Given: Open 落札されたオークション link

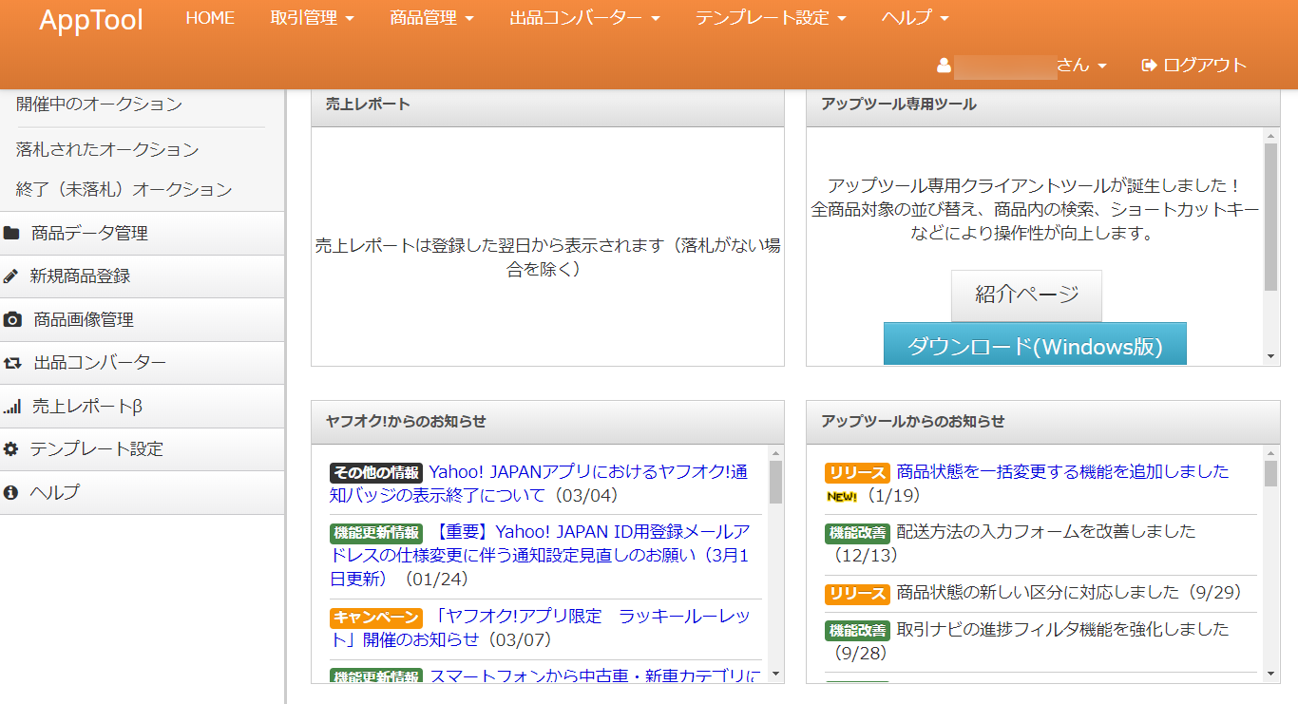Looking at the screenshot, I should pyautogui.click(x=107, y=149).
